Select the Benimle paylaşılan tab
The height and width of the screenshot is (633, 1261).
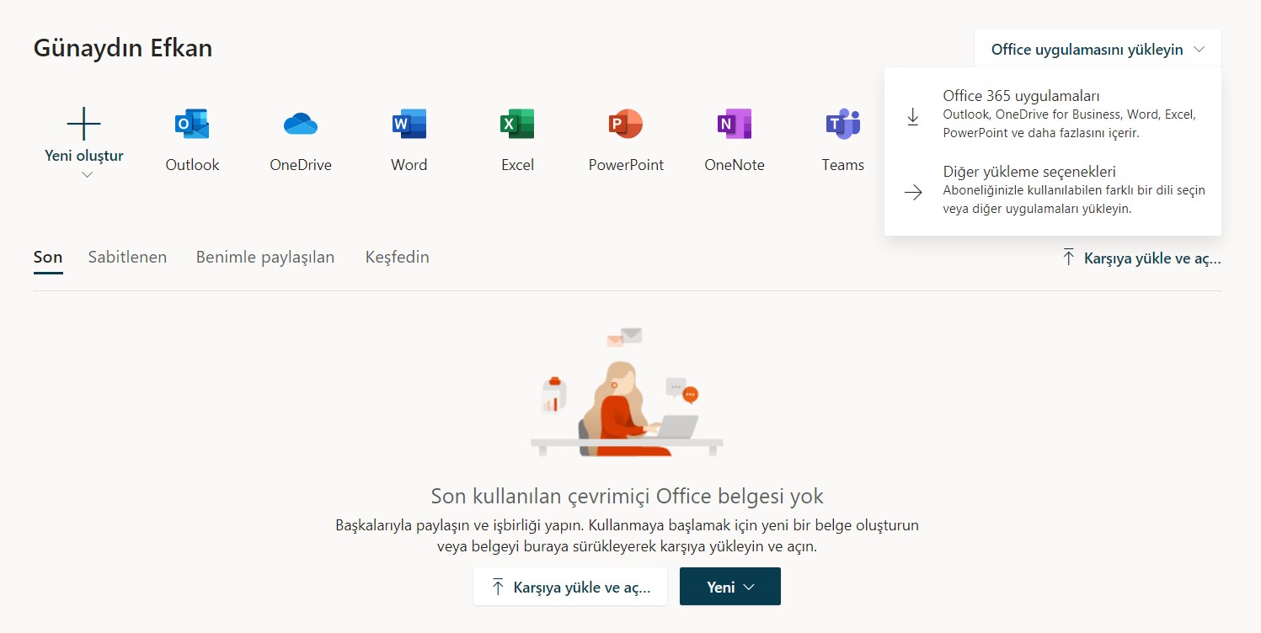(265, 258)
